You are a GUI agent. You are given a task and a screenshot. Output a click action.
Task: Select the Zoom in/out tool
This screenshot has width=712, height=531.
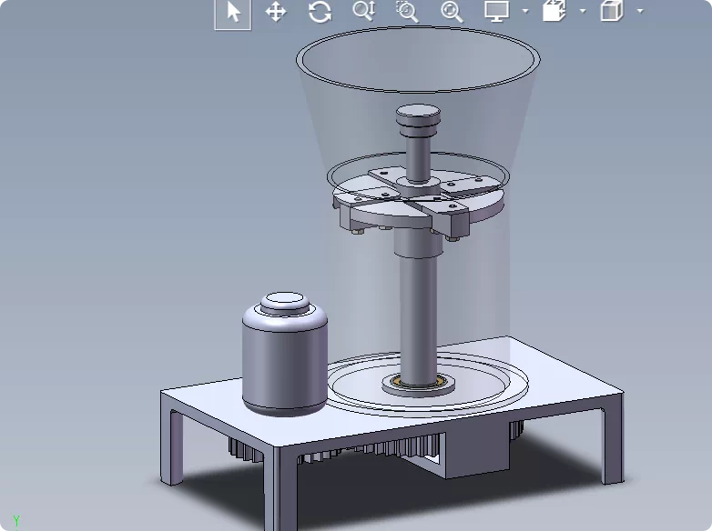pyautogui.click(x=363, y=11)
